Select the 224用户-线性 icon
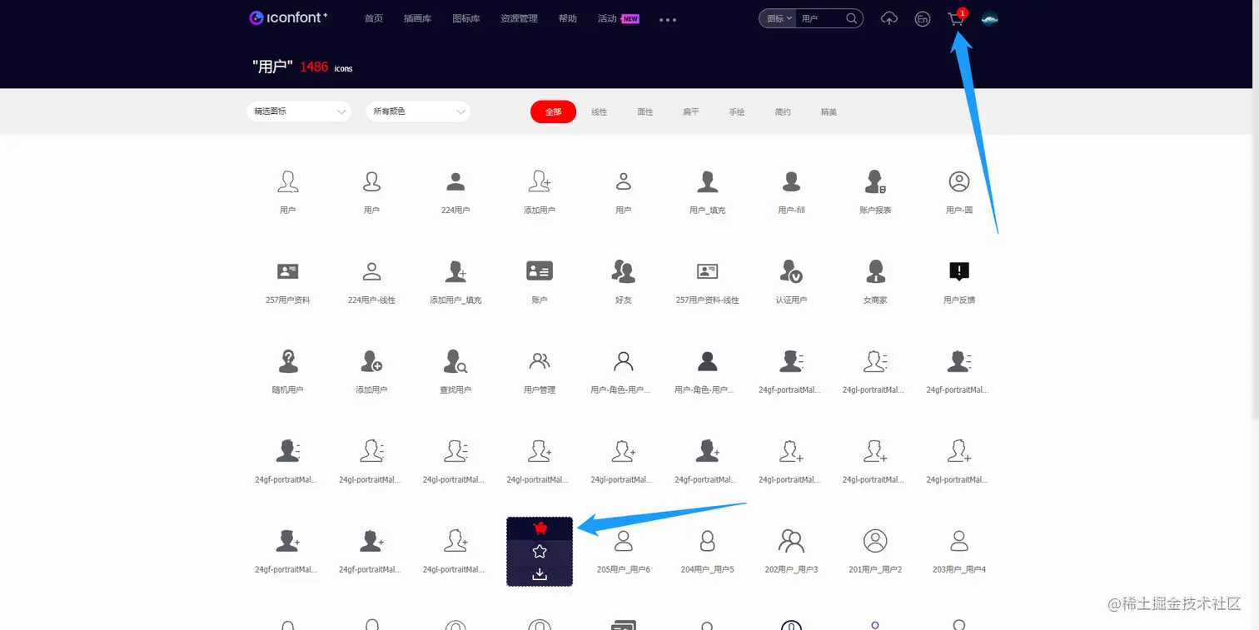 pyautogui.click(x=371, y=271)
